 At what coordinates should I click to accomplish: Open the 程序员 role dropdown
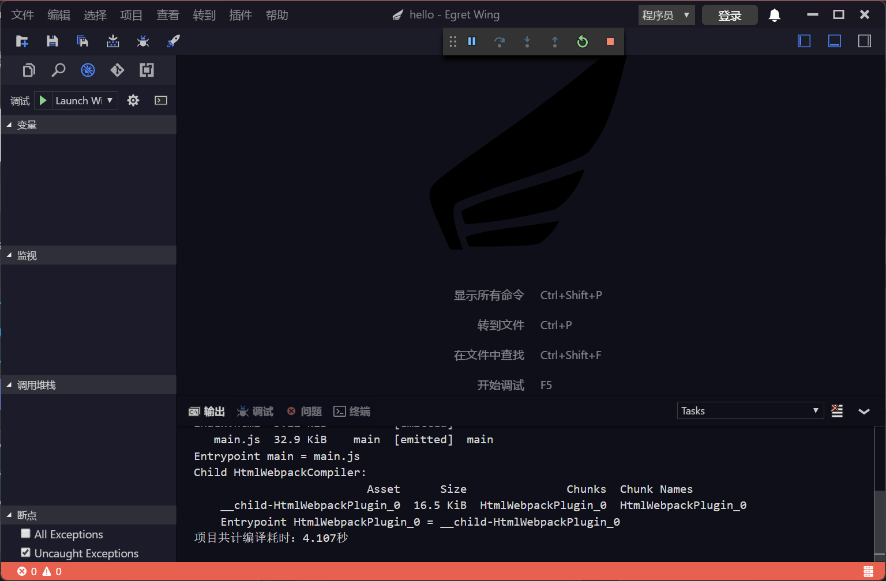[667, 15]
